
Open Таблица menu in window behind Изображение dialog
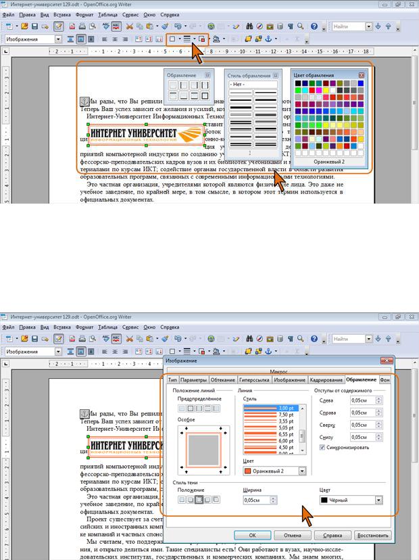pyautogui.click(x=107, y=327)
